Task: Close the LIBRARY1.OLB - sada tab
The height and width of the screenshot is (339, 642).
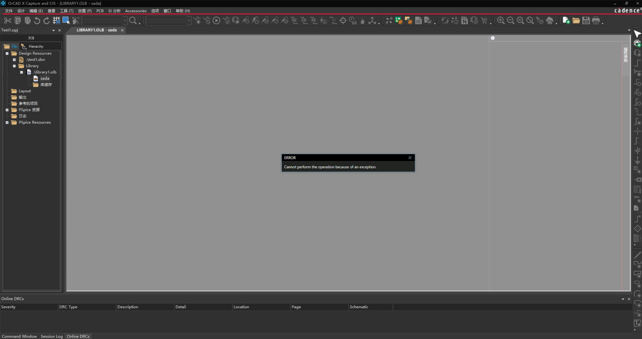Action: [122, 30]
